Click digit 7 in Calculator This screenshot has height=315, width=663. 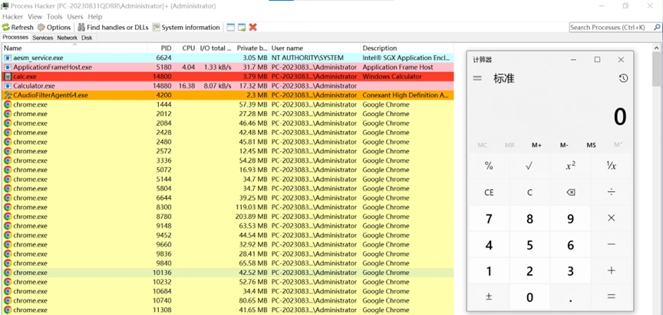[489, 218]
